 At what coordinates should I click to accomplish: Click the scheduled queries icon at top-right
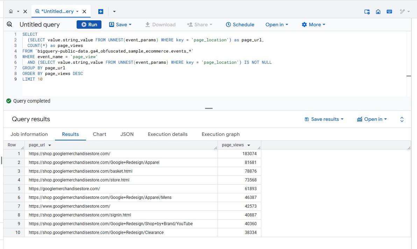point(367,12)
